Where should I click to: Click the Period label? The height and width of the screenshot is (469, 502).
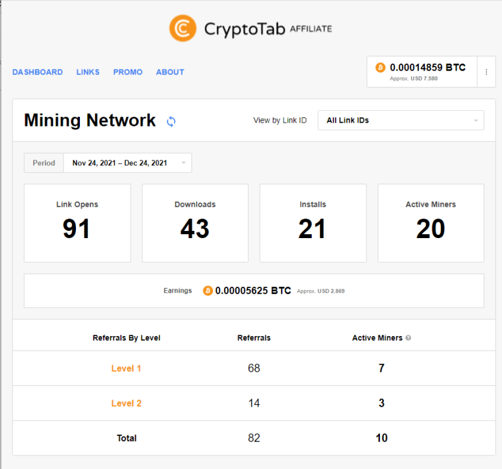pyautogui.click(x=44, y=163)
